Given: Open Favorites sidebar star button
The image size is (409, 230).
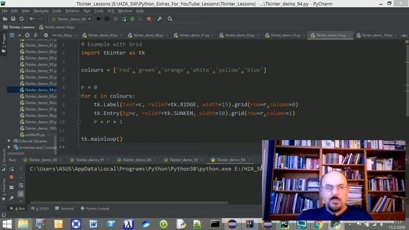Looking at the screenshot, I should [x=3, y=190].
